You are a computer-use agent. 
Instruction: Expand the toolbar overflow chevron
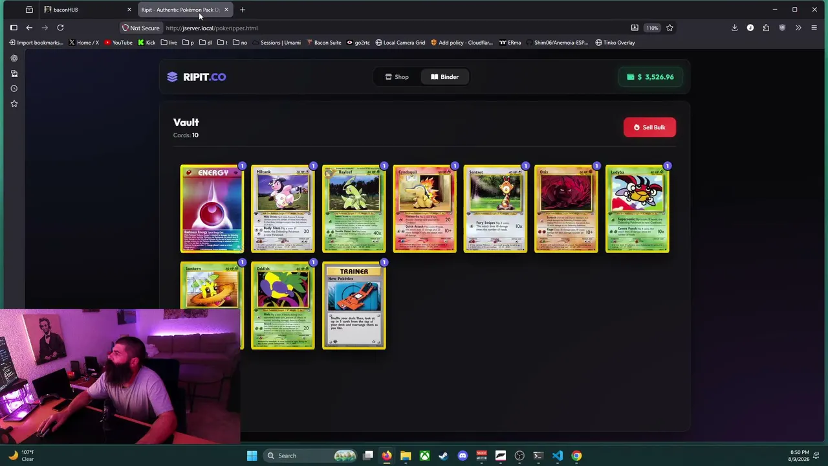tap(798, 28)
